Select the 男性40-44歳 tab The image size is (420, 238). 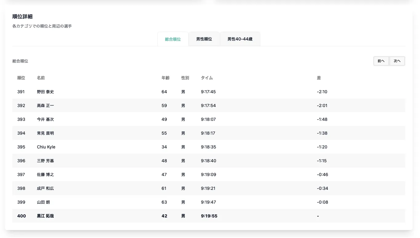[240, 39]
